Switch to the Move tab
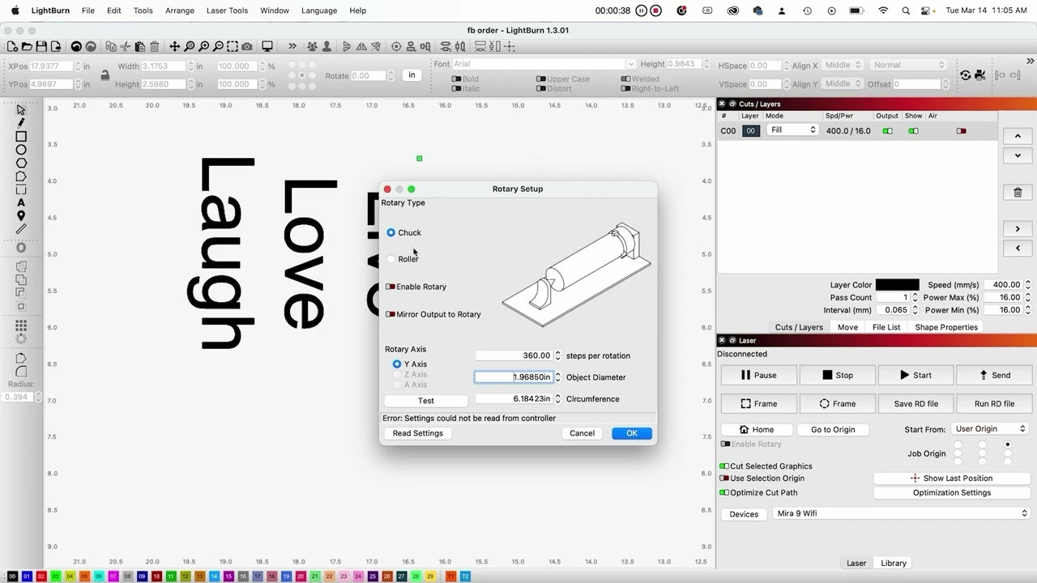This screenshot has width=1037, height=583. coord(847,327)
